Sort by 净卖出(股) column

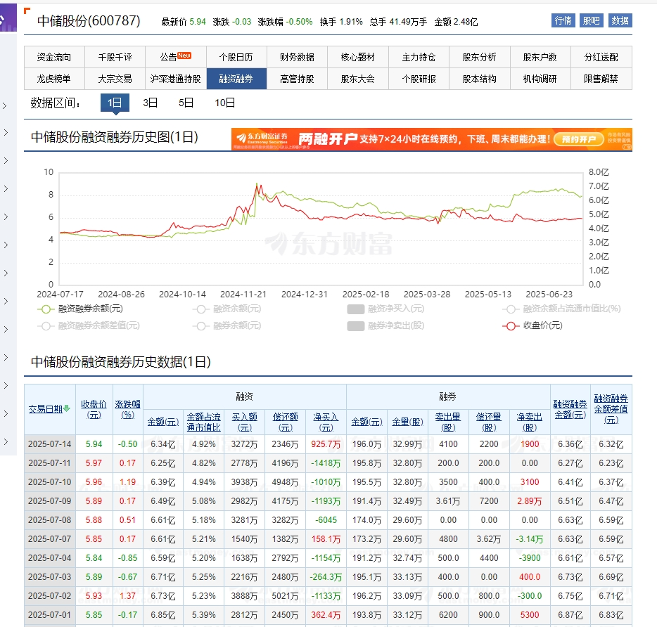point(530,422)
